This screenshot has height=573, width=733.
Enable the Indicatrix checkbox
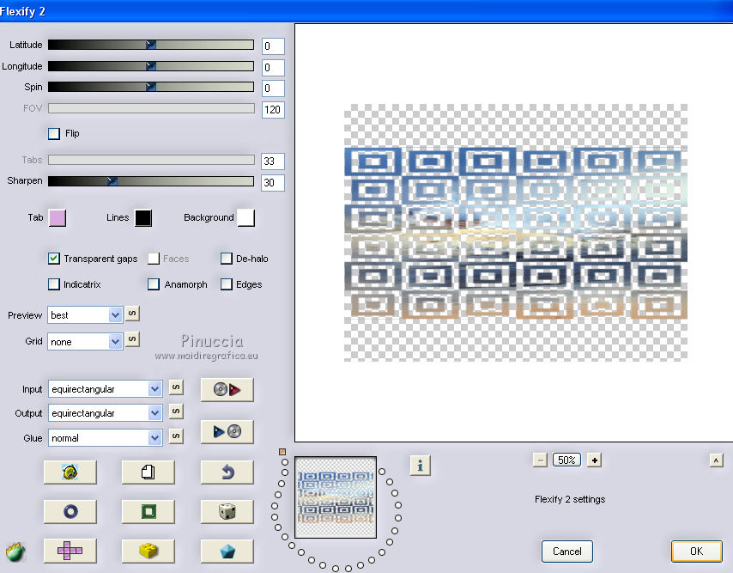point(54,284)
